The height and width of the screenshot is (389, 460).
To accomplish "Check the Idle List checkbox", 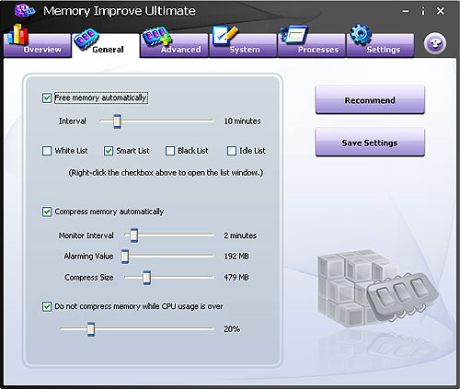I will pos(232,151).
